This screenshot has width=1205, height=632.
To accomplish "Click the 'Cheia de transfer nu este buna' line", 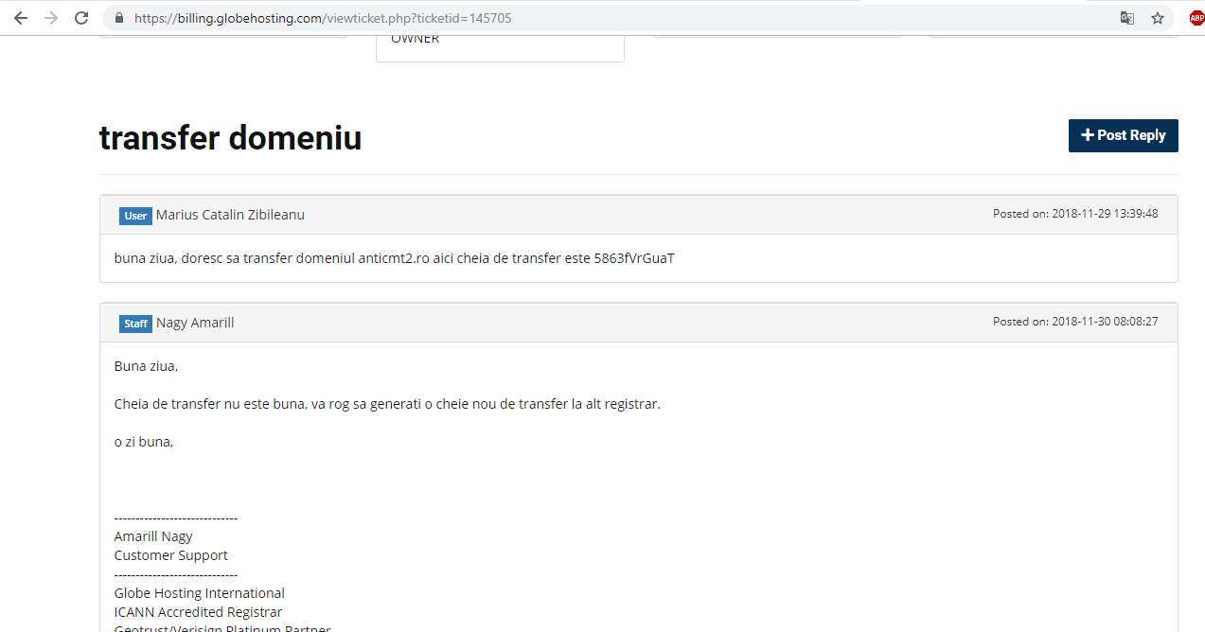I will point(387,404).
